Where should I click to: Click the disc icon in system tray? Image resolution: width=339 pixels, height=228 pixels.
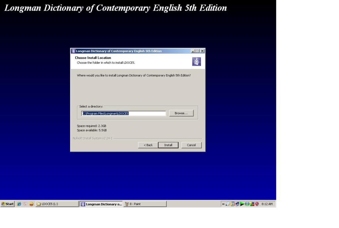(228, 204)
